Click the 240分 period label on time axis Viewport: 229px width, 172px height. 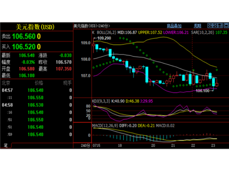(85, 145)
